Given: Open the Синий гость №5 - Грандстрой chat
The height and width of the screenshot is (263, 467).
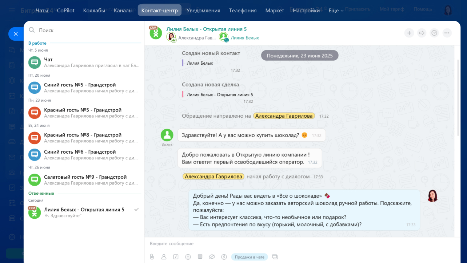Looking at the screenshot, I should pyautogui.click(x=84, y=88).
